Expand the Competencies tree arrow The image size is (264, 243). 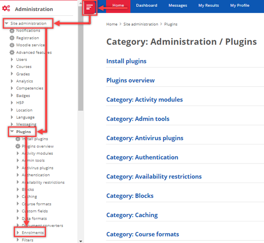pos(12,88)
